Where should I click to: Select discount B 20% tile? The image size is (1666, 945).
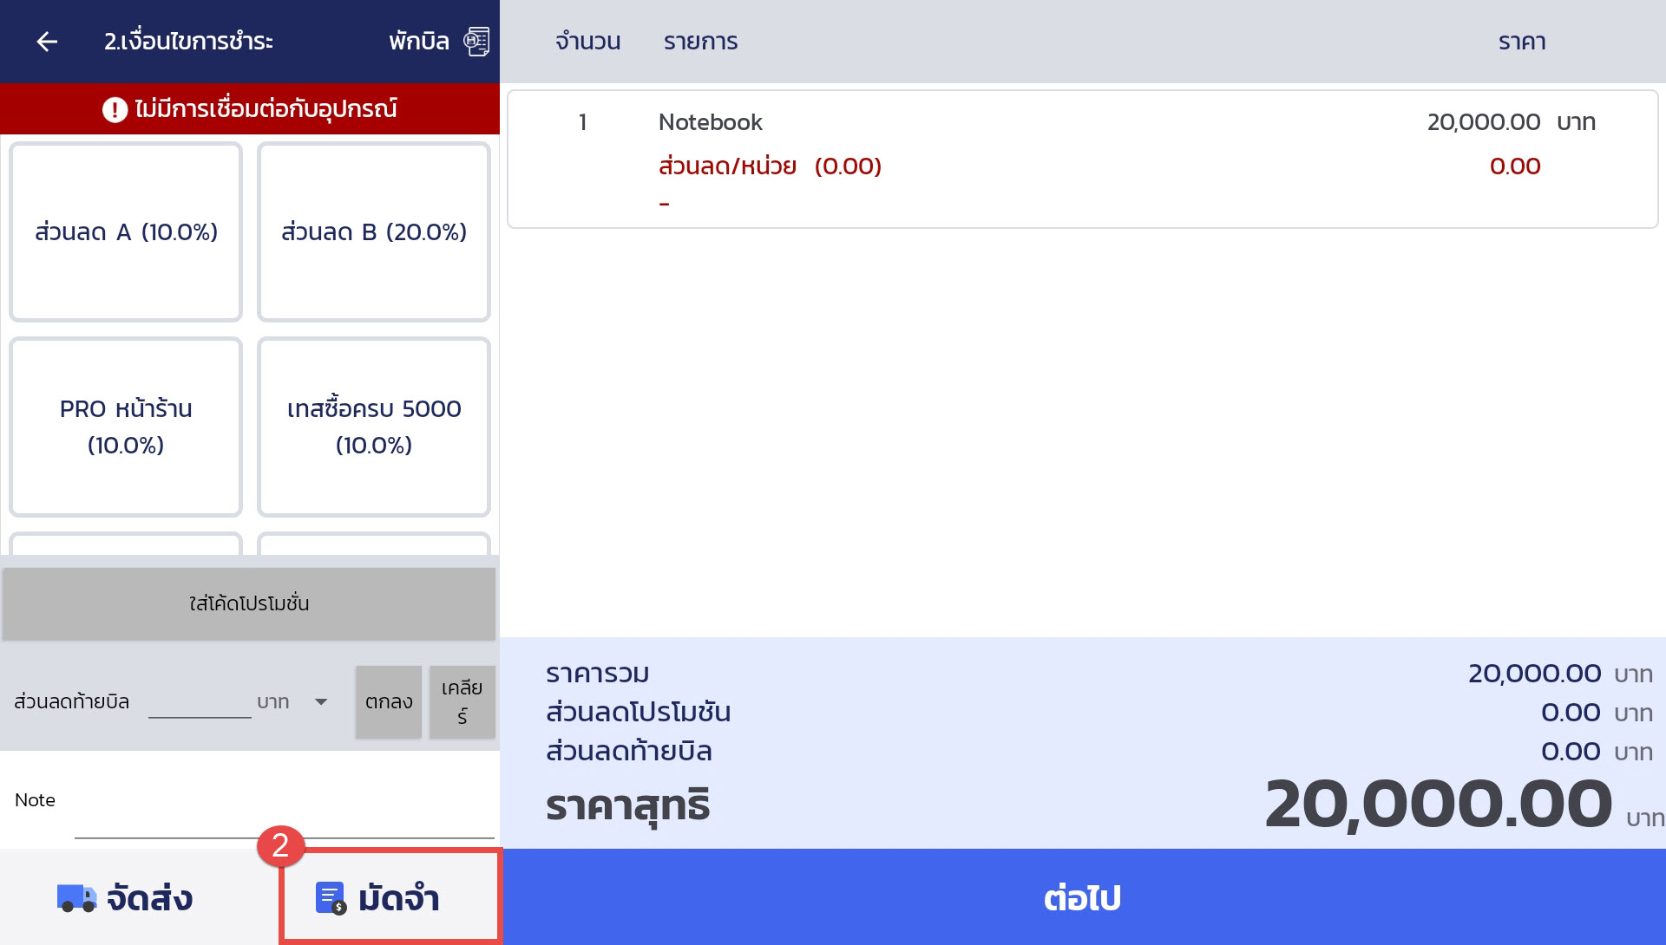[374, 231]
